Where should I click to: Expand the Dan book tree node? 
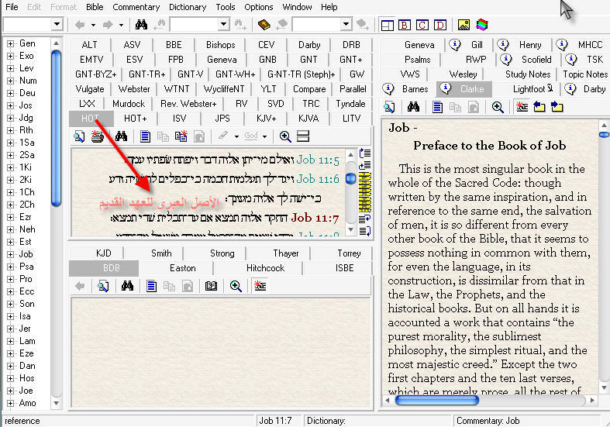11,366
